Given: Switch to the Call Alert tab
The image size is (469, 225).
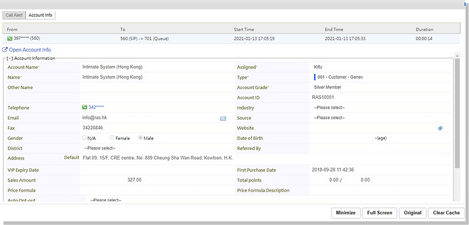Looking at the screenshot, I should tap(14, 15).
